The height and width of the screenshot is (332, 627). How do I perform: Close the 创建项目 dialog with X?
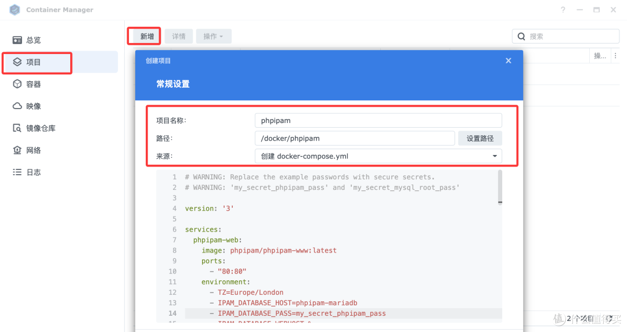point(508,60)
